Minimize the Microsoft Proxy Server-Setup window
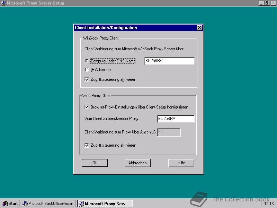Screen dimensions: 277x208 click(x=261, y=3)
